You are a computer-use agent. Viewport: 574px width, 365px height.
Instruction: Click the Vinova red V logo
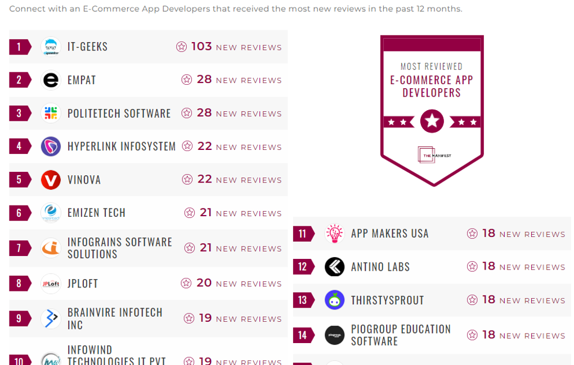coord(51,180)
